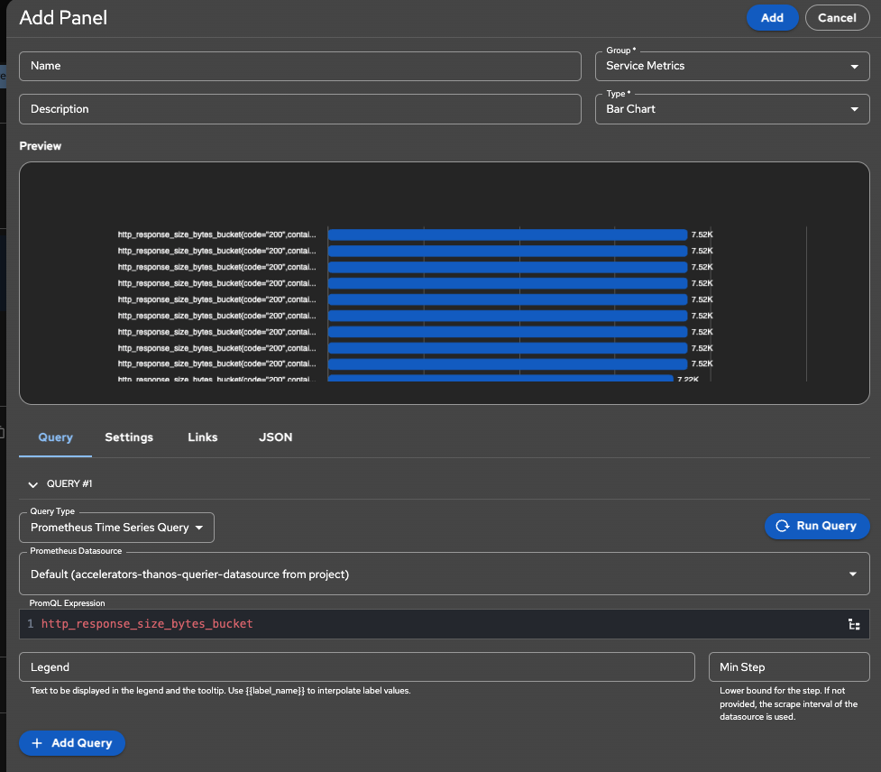Click the tree view icon in PromQL editor

(853, 624)
